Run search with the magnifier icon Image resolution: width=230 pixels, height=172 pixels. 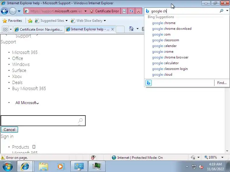pos(221,11)
